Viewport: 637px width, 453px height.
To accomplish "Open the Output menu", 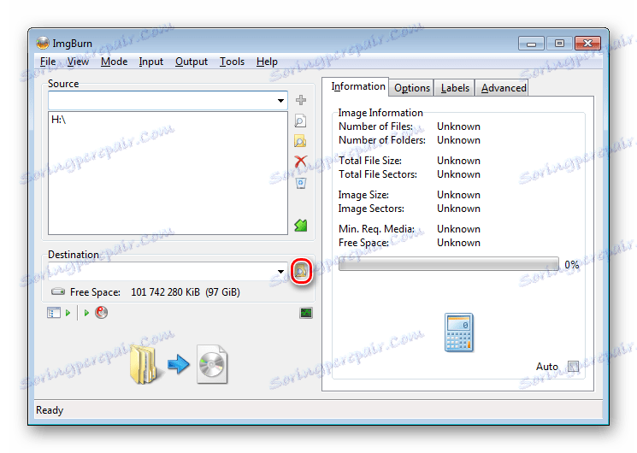I will [x=192, y=62].
